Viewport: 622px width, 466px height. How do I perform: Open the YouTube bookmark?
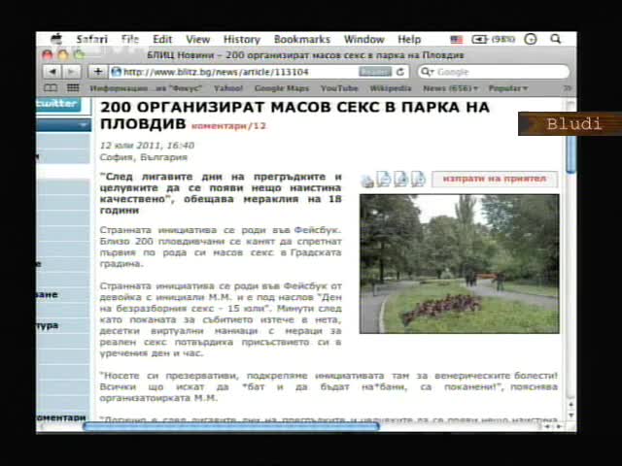click(x=339, y=88)
